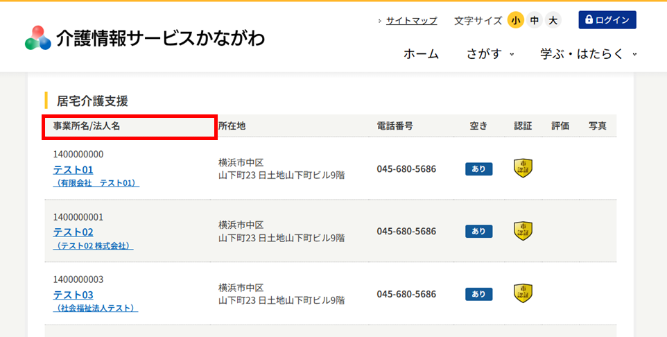Go to the ホーム menu

(x=421, y=55)
